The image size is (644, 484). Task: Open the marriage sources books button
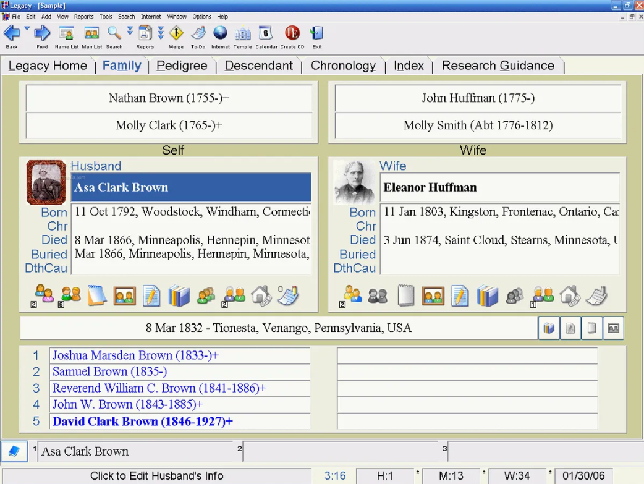549,328
